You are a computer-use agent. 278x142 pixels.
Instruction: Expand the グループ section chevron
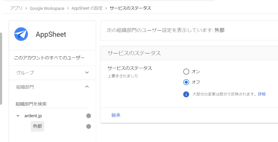click(87, 73)
